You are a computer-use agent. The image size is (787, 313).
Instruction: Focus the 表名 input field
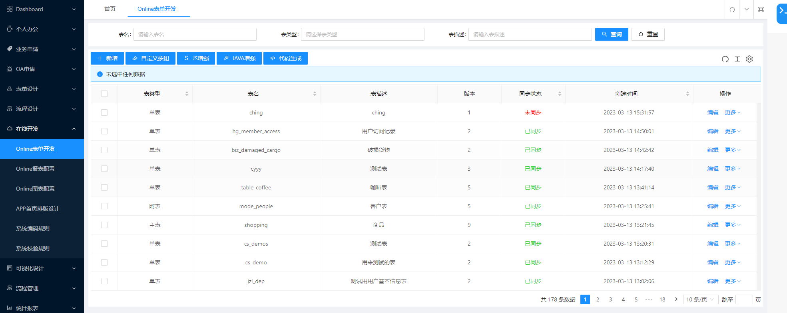[x=195, y=34]
